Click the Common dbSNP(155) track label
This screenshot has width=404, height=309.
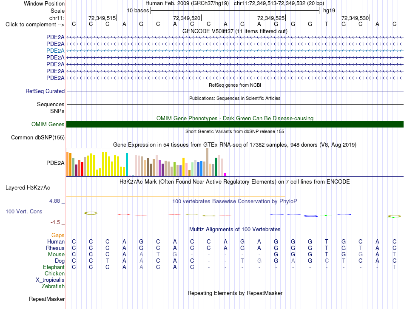38,138
